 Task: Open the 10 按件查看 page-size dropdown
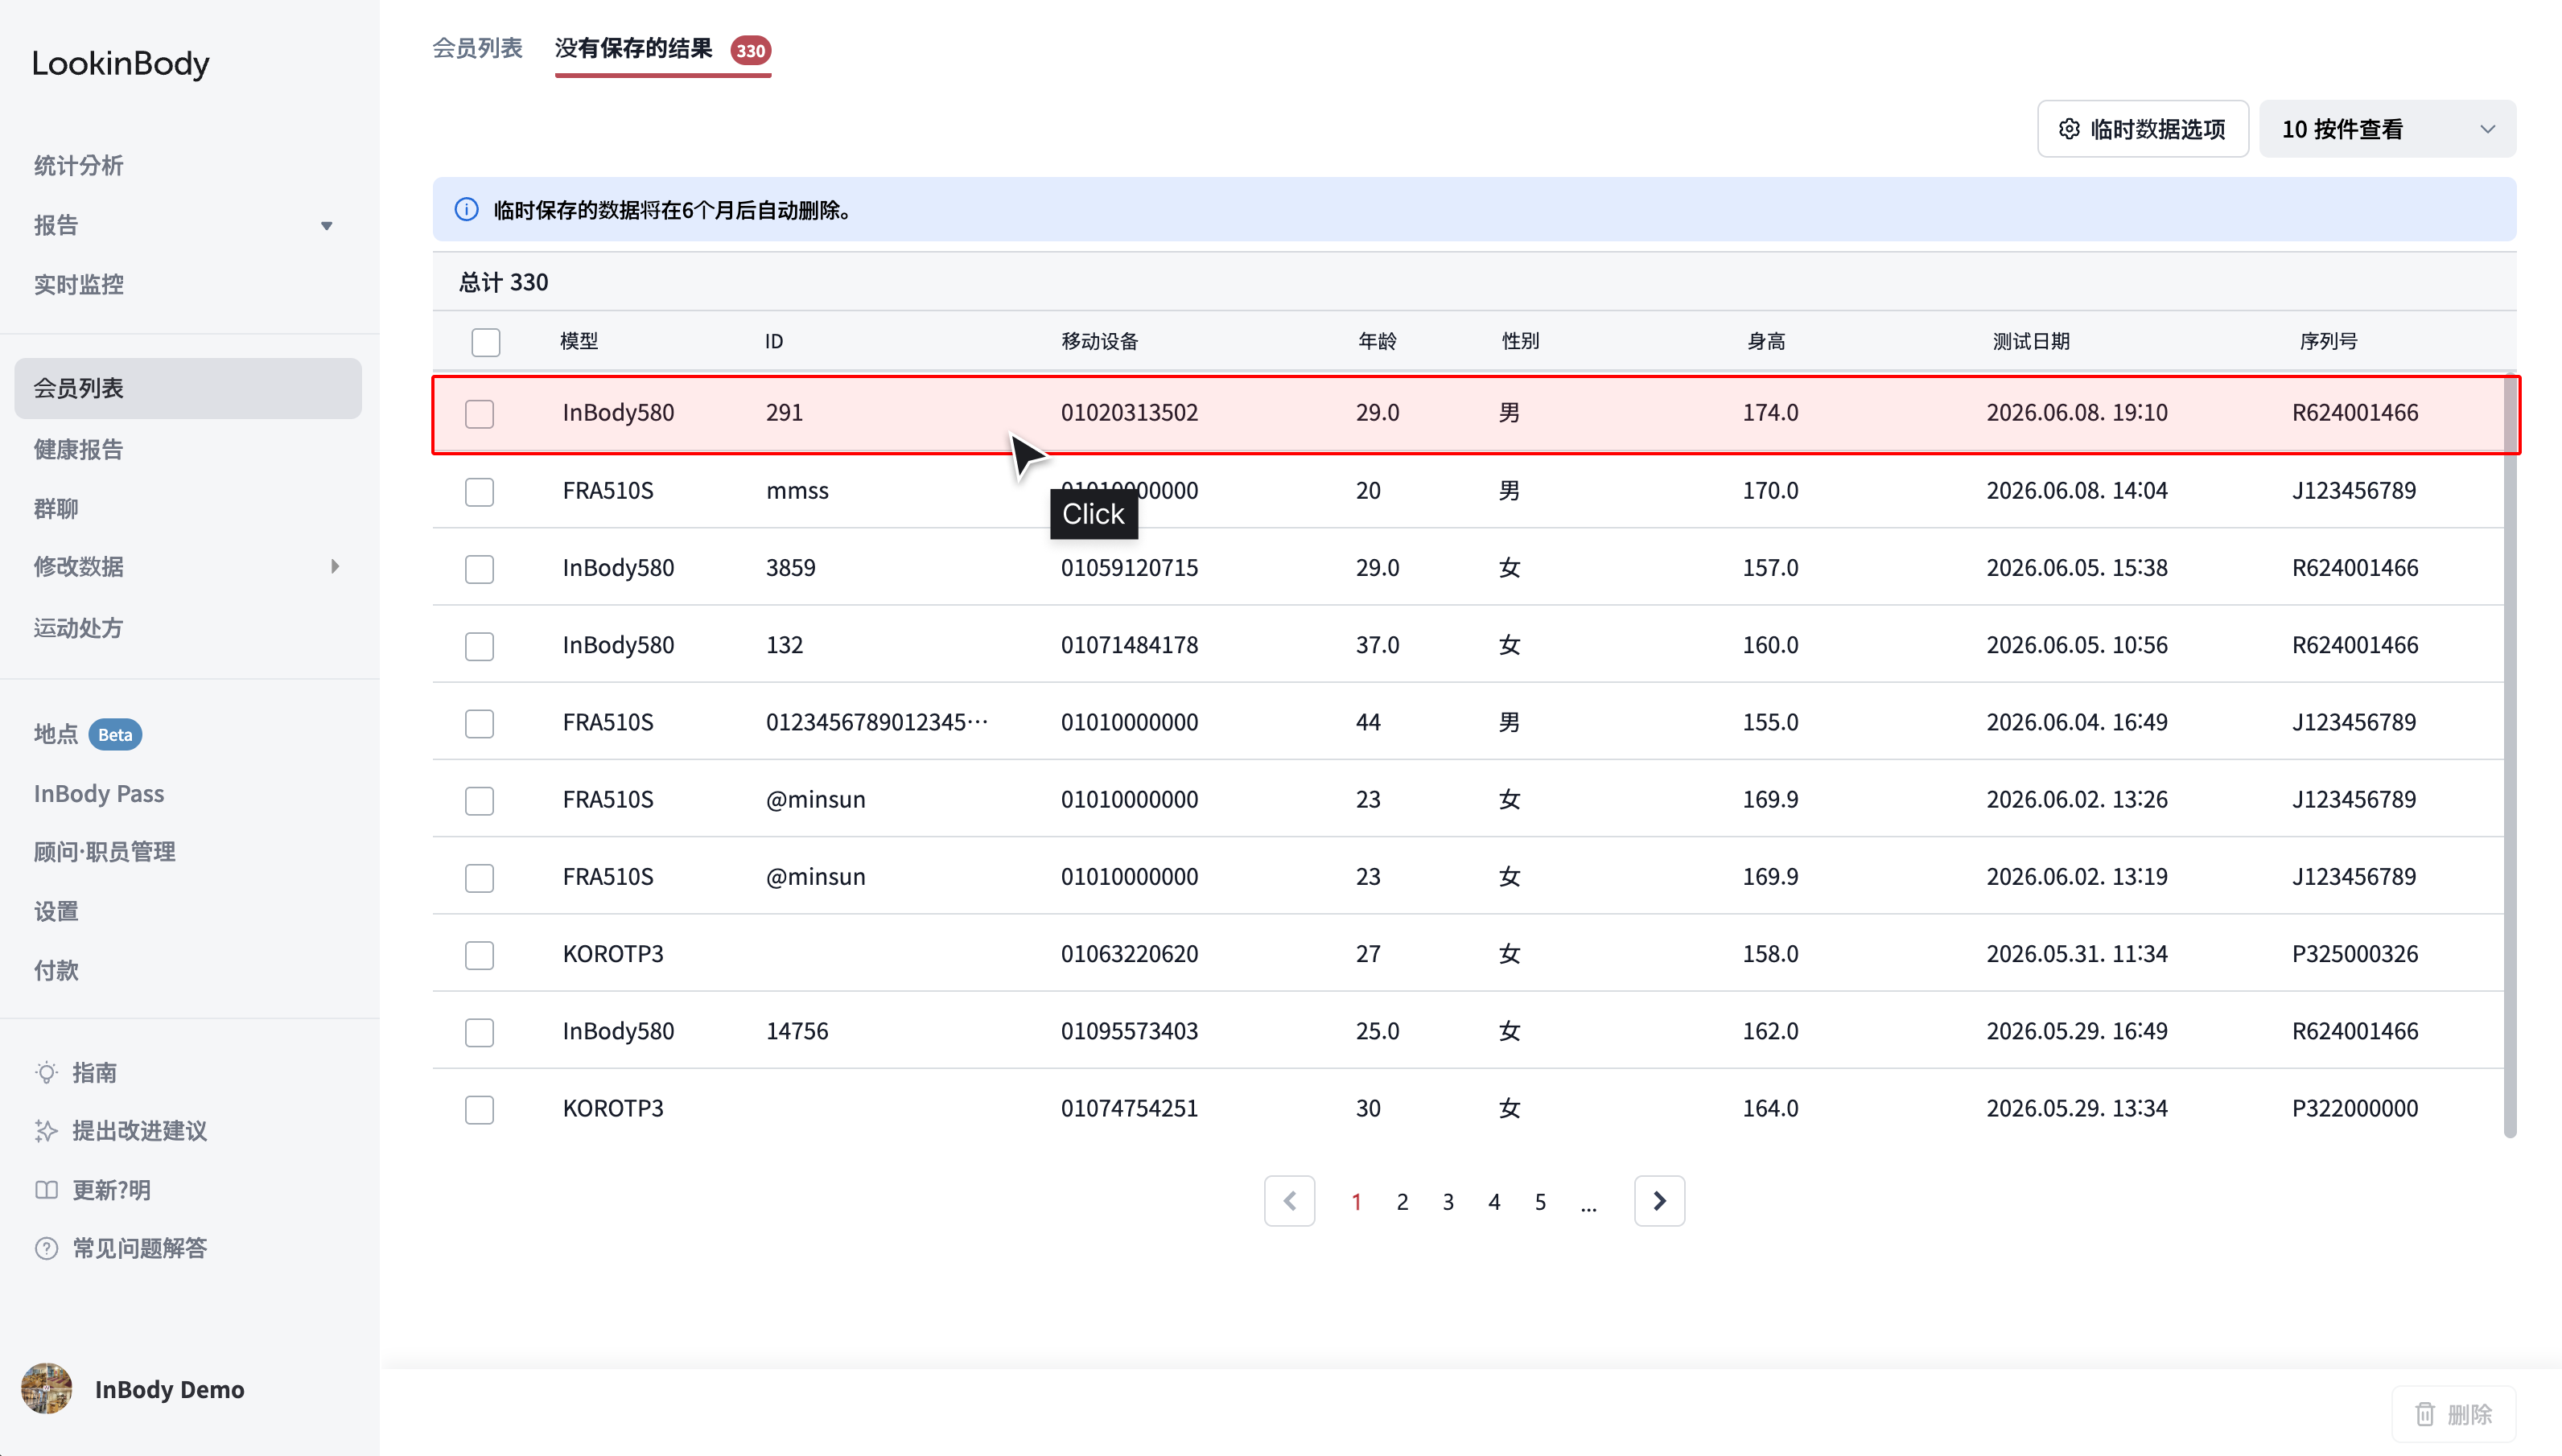[2387, 129]
